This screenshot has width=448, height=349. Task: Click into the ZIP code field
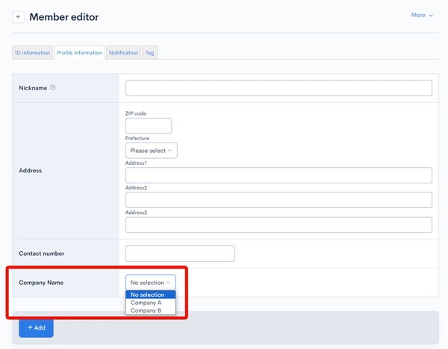149,126
